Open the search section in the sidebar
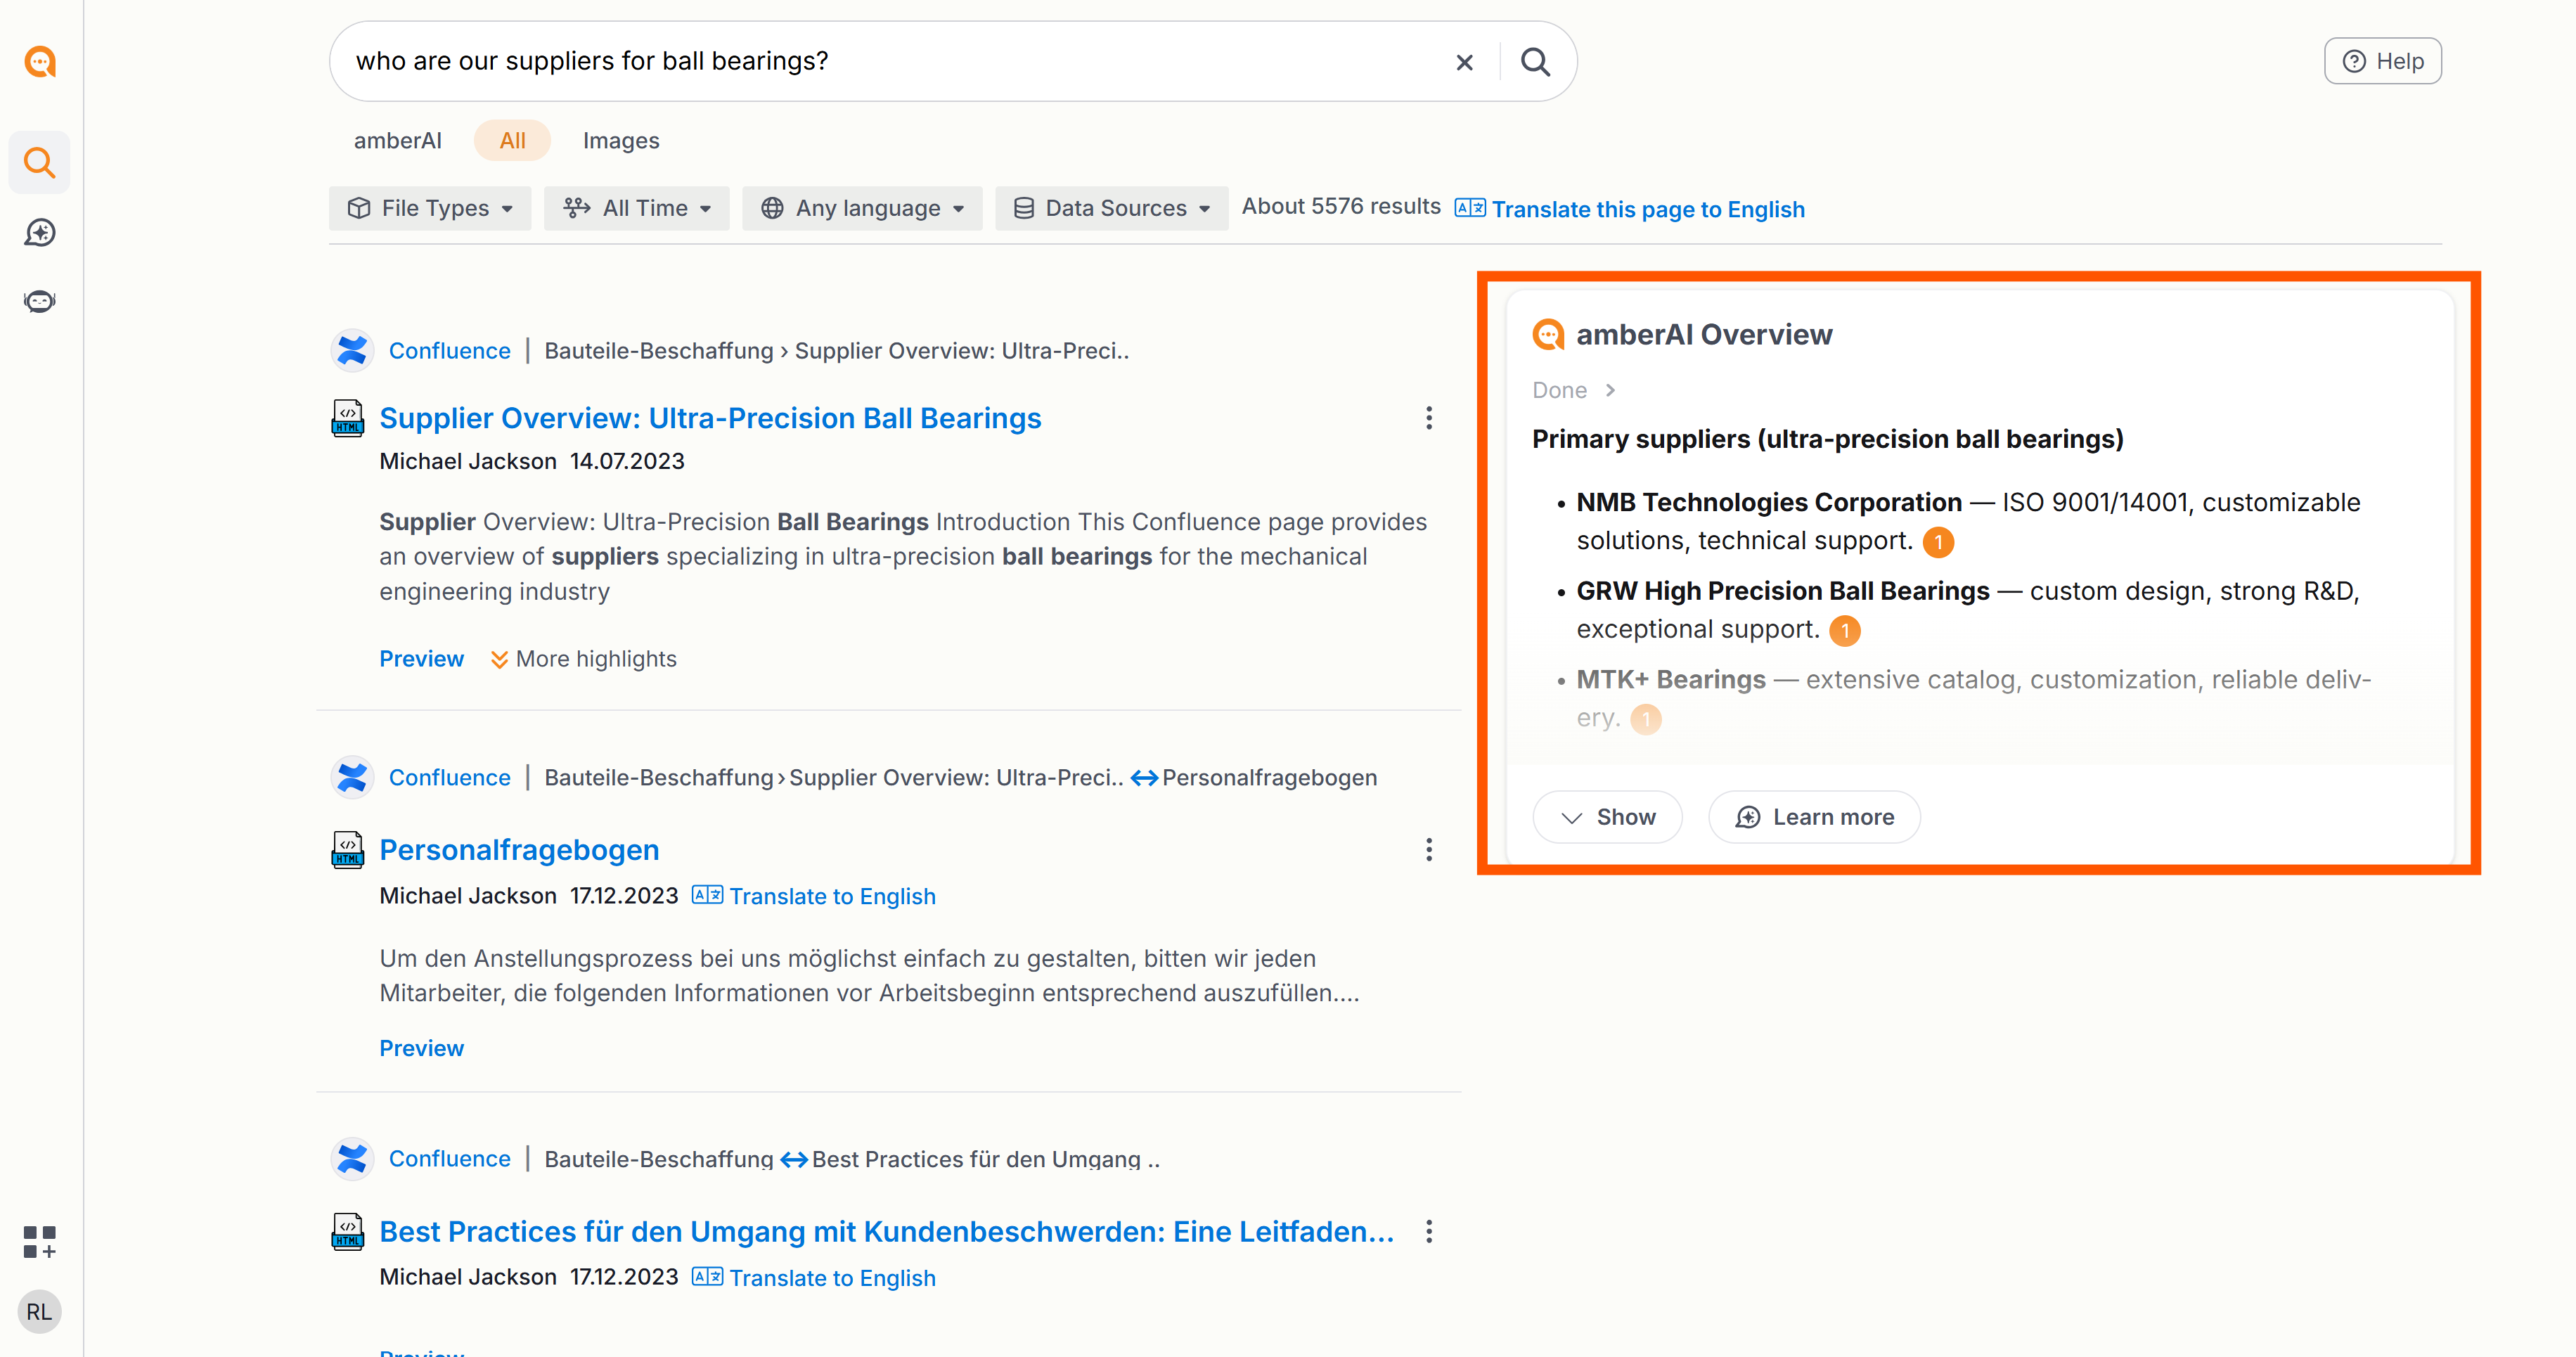Screen dimensions: 2576x1357 point(40,162)
